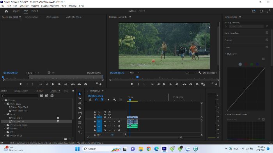273x153 pixels.
Task: Click Insert button in Source monitor
Action: point(73,84)
